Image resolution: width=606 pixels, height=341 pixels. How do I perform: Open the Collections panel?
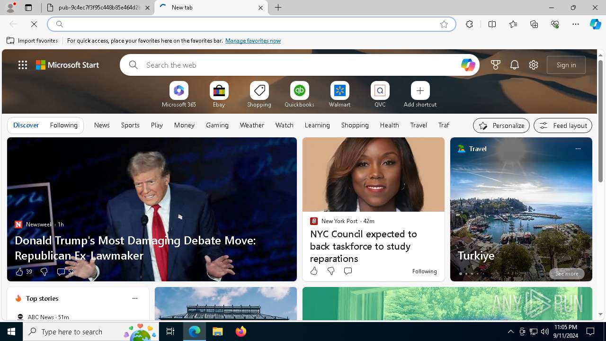(x=534, y=24)
